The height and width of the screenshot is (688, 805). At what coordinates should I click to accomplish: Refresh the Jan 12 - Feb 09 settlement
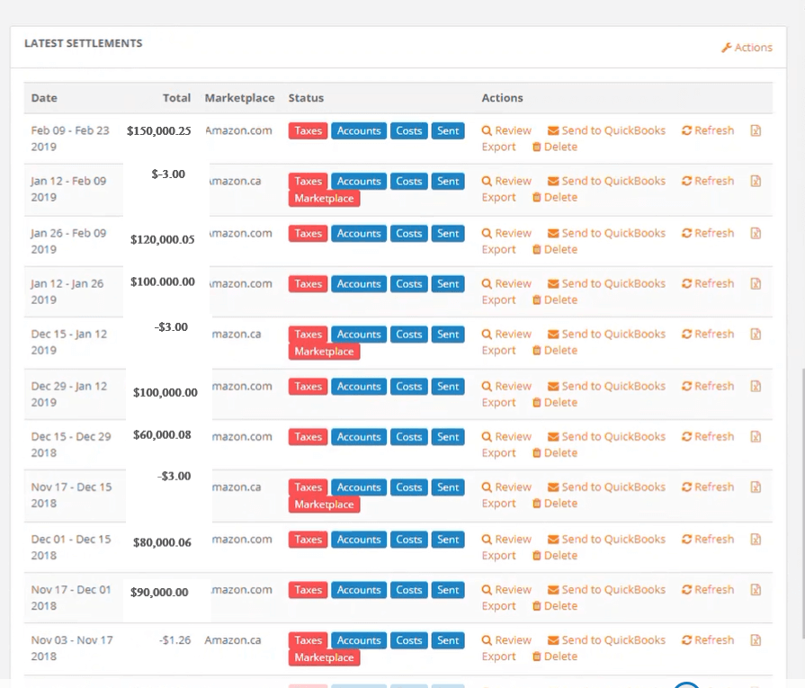(708, 181)
